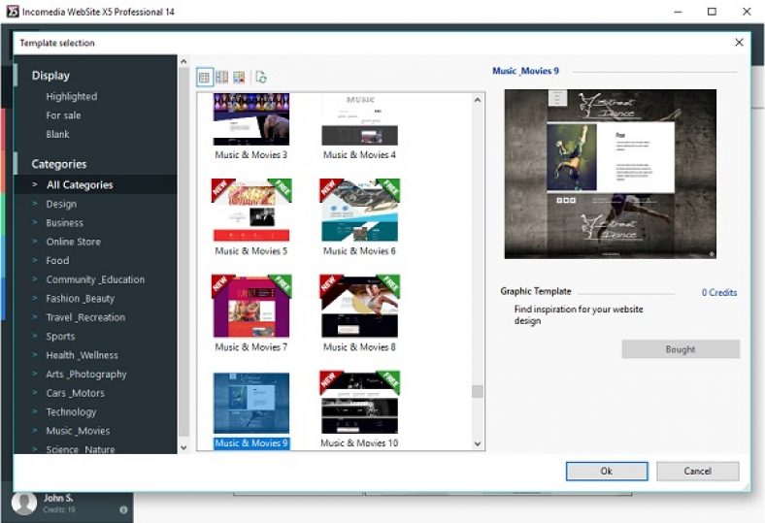Show For sale templates
The width and height of the screenshot is (765, 523).
[63, 115]
